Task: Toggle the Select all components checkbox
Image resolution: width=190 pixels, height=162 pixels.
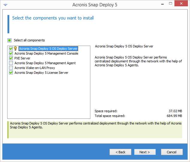Action: (x=10, y=40)
